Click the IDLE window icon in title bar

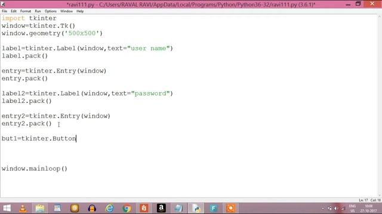point(3,4)
